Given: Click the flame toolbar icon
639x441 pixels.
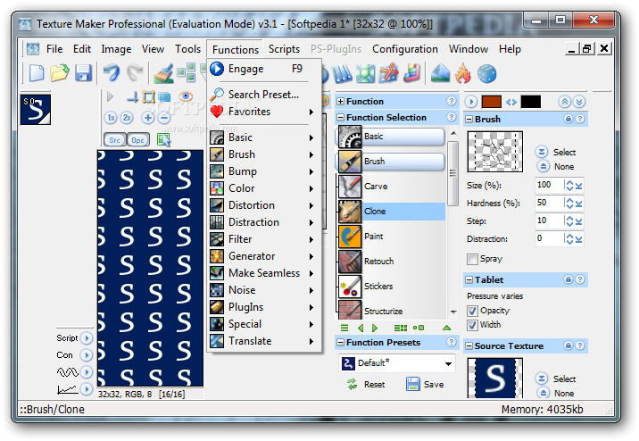Looking at the screenshot, I should (463, 74).
